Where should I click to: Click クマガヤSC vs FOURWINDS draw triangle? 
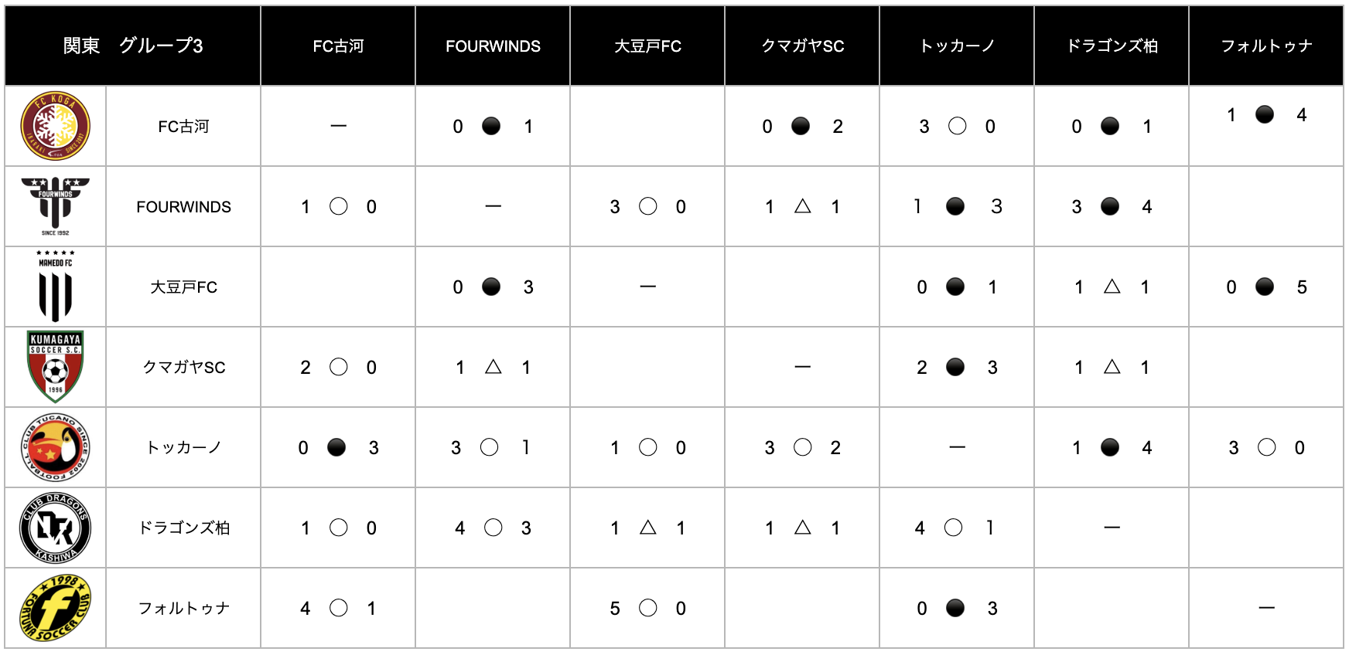point(493,367)
